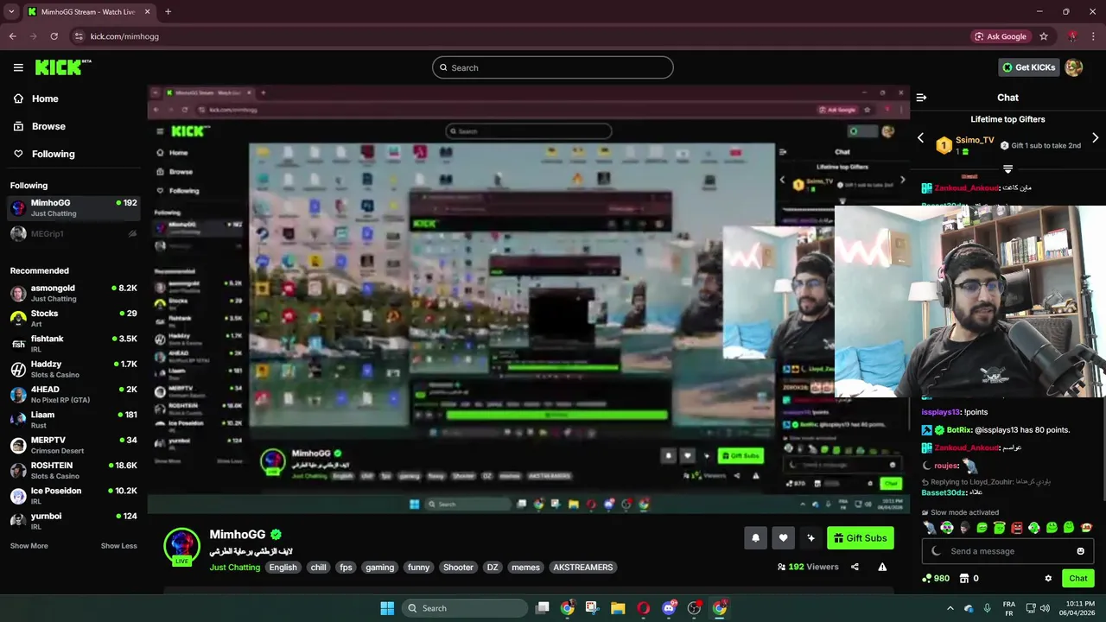Click the memes tag
This screenshot has height=622, width=1106.
pyautogui.click(x=525, y=568)
